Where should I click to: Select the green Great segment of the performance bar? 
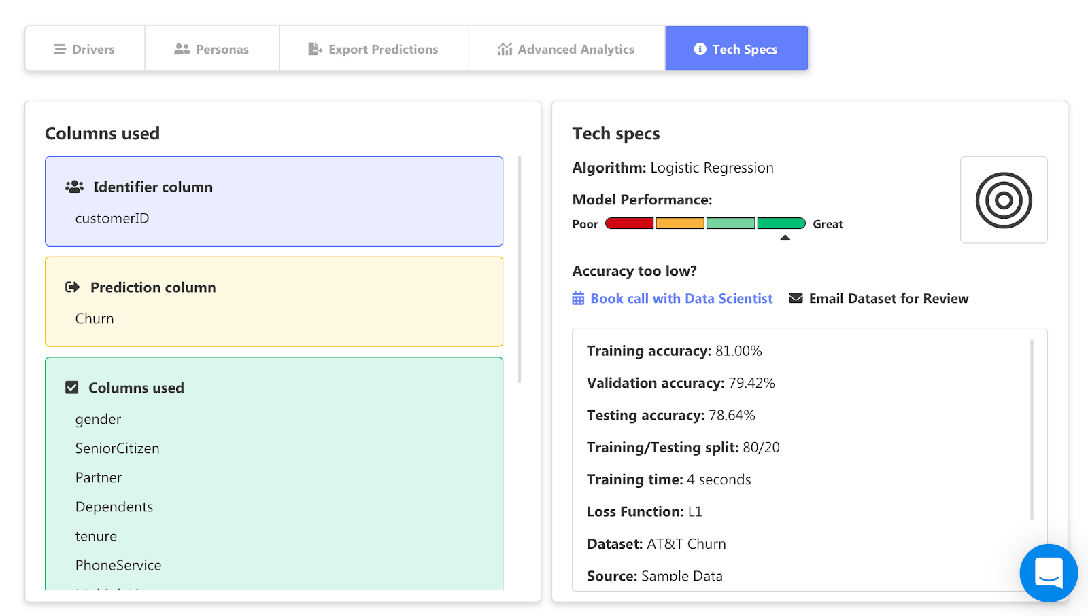(781, 223)
